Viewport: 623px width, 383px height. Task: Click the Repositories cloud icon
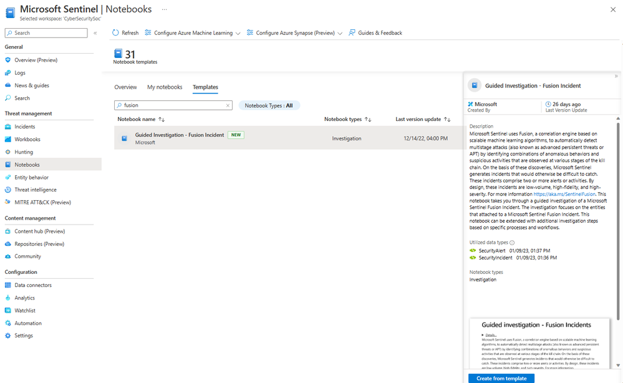pos(8,244)
